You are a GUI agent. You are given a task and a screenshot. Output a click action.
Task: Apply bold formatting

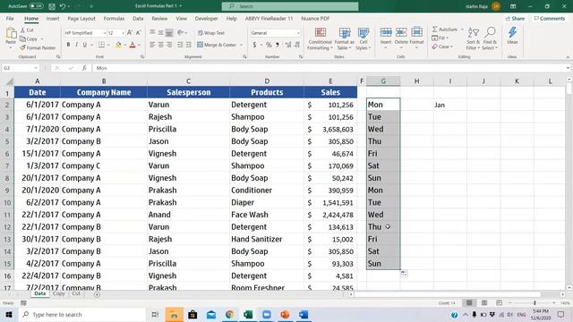pyautogui.click(x=68, y=45)
